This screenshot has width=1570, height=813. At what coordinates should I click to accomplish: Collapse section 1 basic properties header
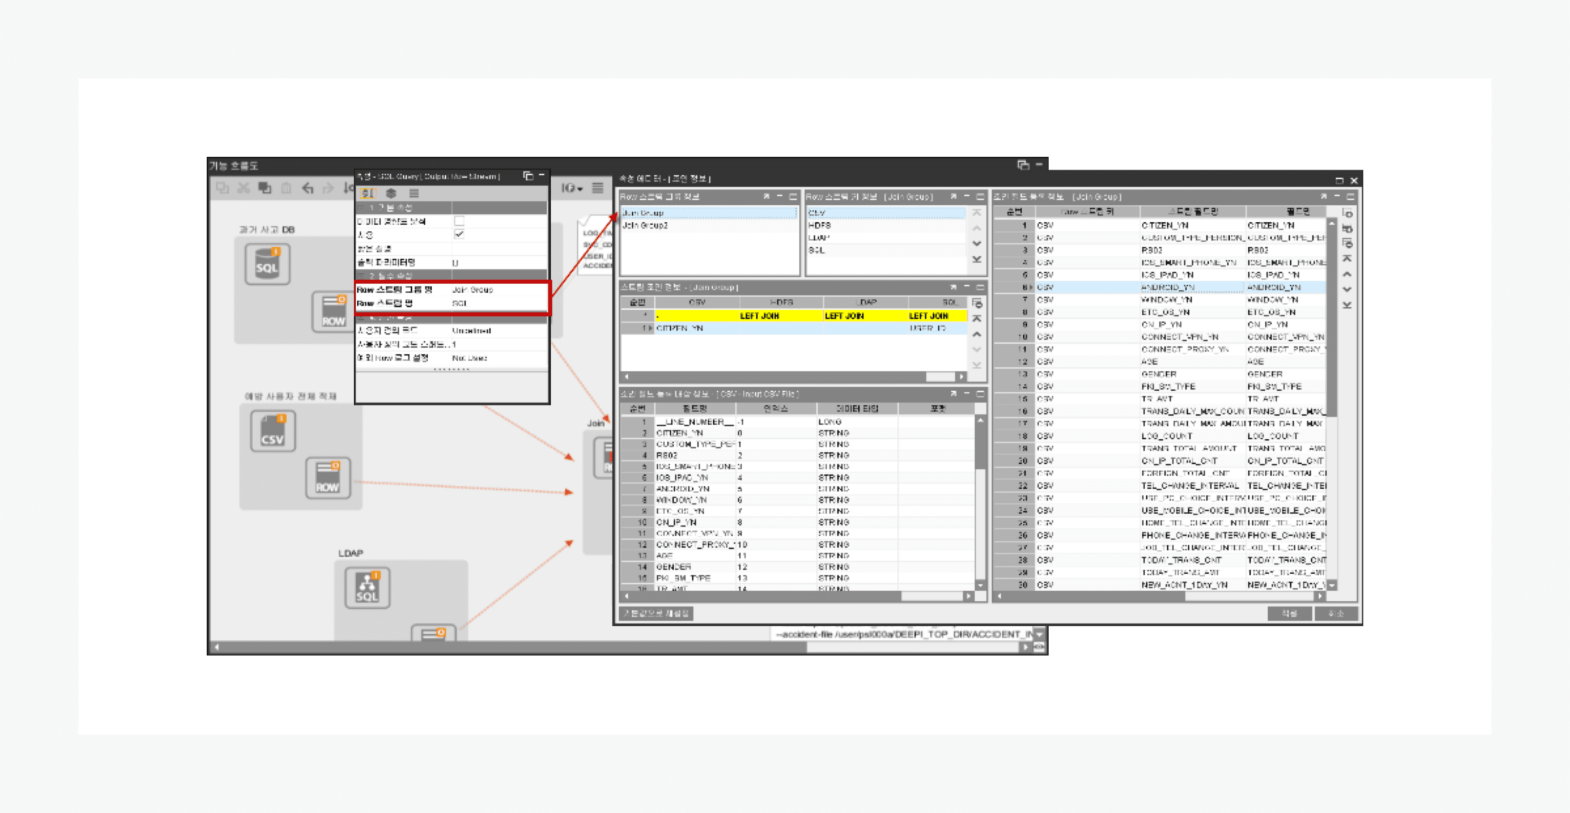click(x=361, y=208)
